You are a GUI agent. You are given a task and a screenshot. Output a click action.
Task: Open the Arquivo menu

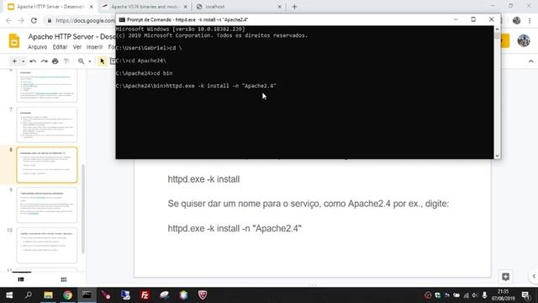tap(37, 47)
